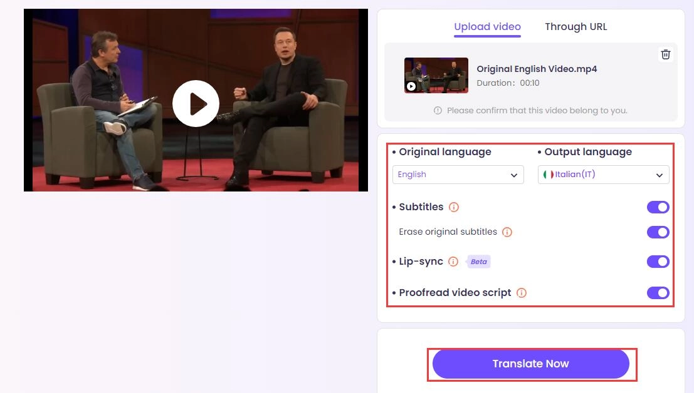The image size is (694, 393).
Task: Turn off the Subtitles toggle
Action: click(658, 207)
